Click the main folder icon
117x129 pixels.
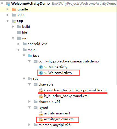pyautogui.click(x=25, y=50)
